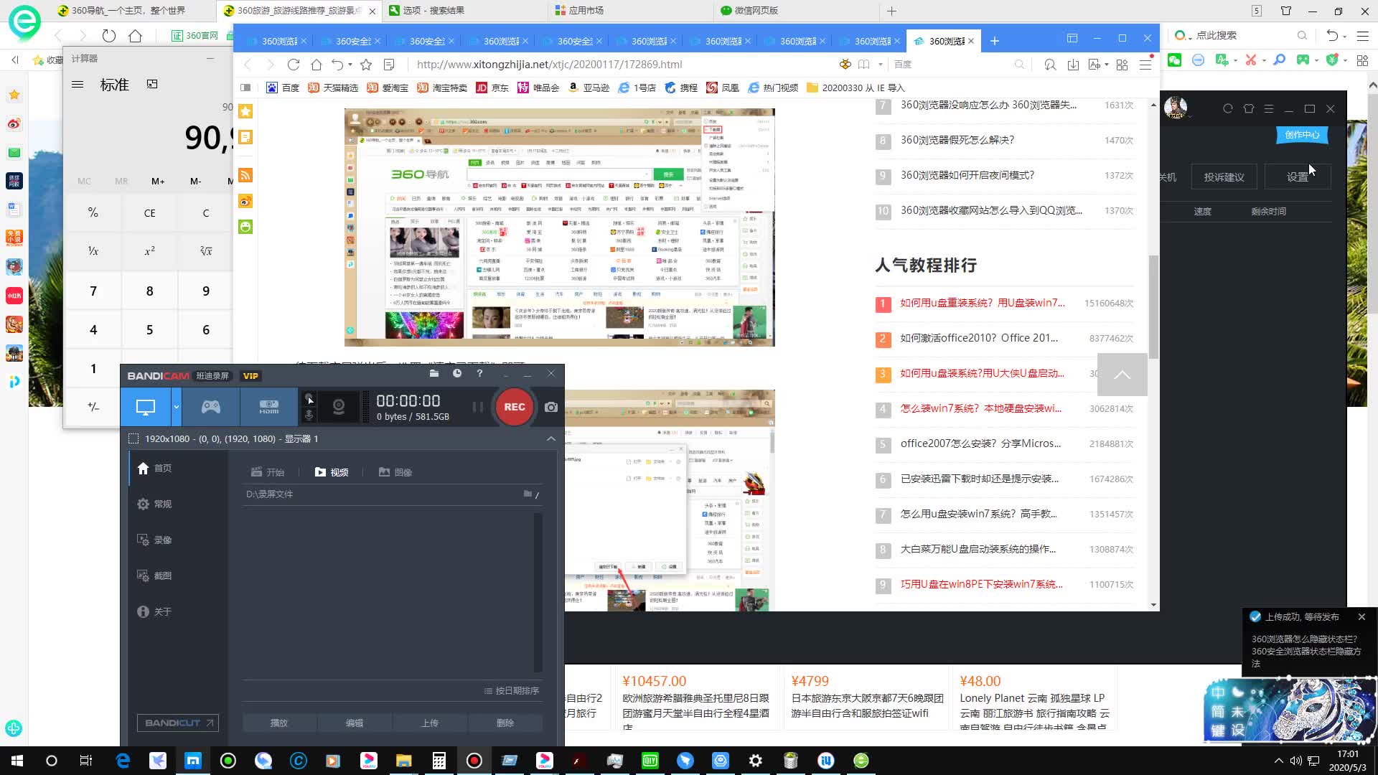Expand the screen recording mode dropdown arrow
This screenshot has height=775, width=1378.
click(x=176, y=405)
